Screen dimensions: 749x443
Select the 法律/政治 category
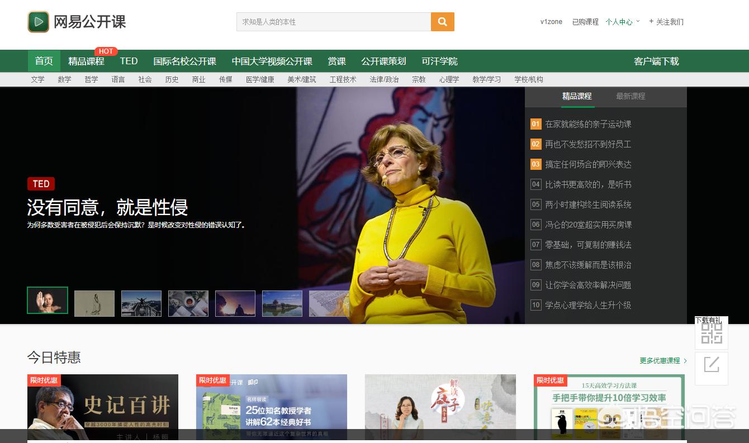coord(384,79)
